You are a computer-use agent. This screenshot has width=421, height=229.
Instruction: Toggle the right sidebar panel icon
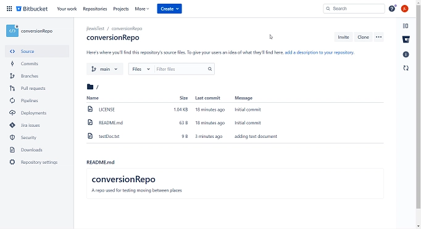(x=406, y=26)
